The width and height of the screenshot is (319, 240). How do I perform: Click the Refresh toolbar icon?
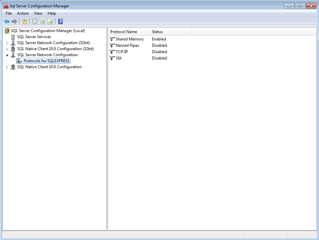coord(43,22)
